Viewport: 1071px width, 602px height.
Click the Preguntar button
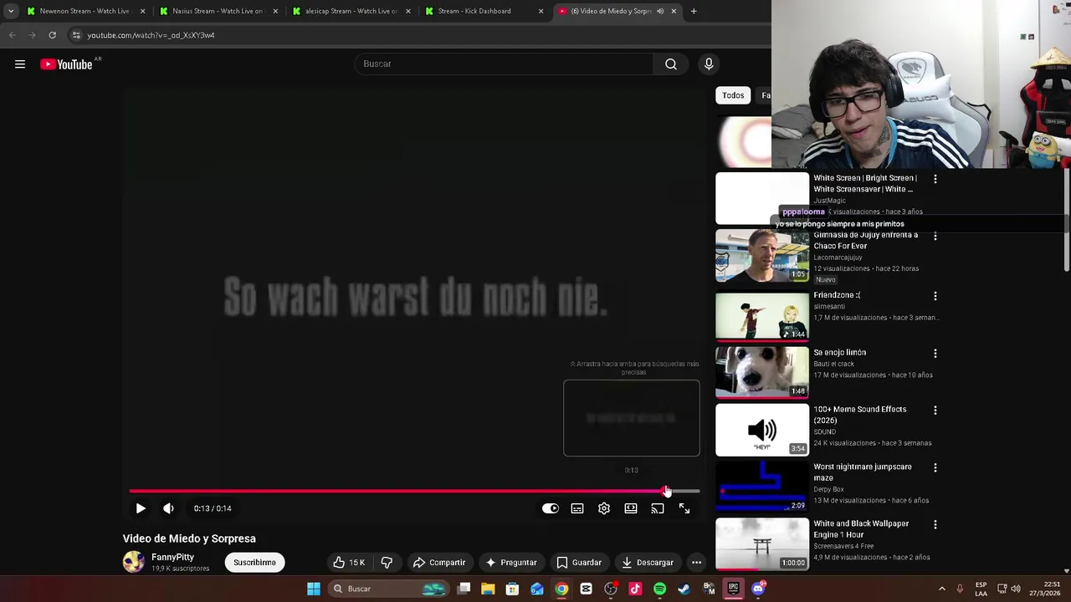pyautogui.click(x=511, y=563)
